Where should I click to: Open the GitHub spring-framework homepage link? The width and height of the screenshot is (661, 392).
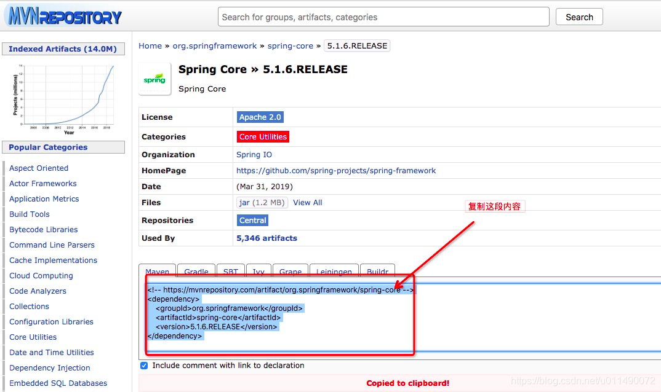click(x=336, y=171)
